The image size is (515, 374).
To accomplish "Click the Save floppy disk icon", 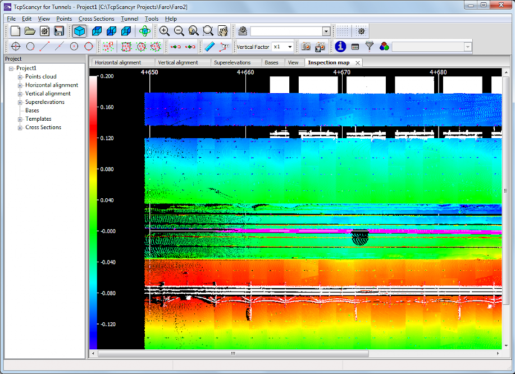I will [x=58, y=31].
